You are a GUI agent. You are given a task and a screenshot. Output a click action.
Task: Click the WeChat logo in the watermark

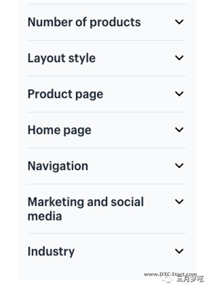pyautogui.click(x=168, y=279)
